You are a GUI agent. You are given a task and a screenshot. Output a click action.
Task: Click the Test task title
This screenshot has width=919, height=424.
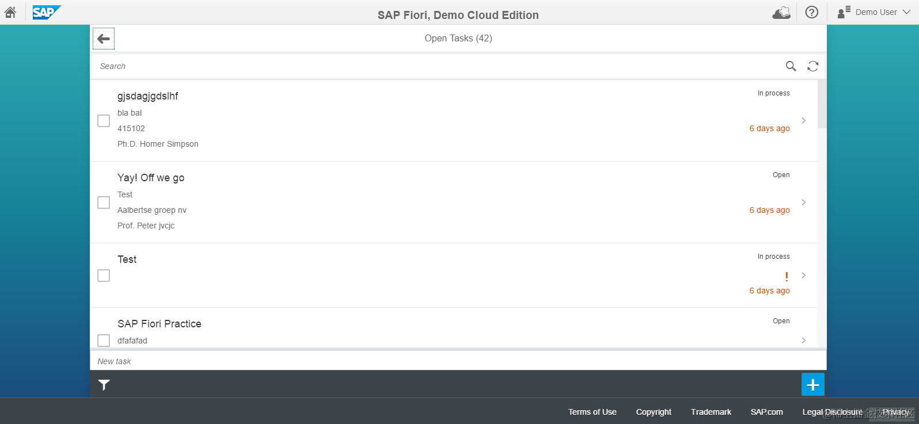pyautogui.click(x=127, y=259)
